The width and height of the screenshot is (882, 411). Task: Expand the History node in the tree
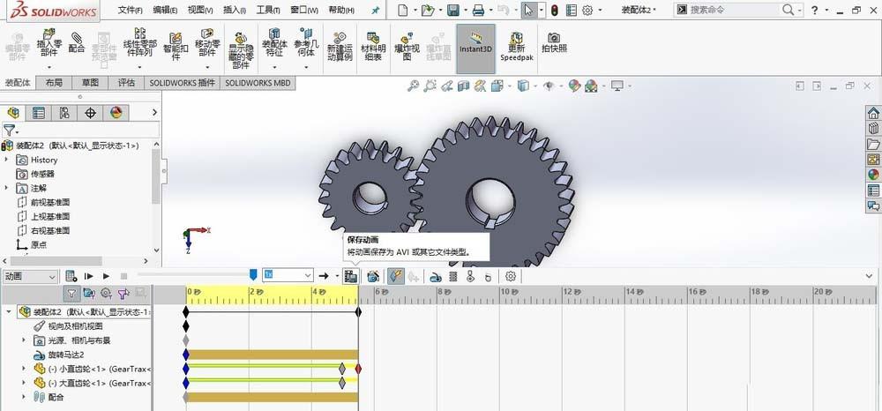[7, 160]
